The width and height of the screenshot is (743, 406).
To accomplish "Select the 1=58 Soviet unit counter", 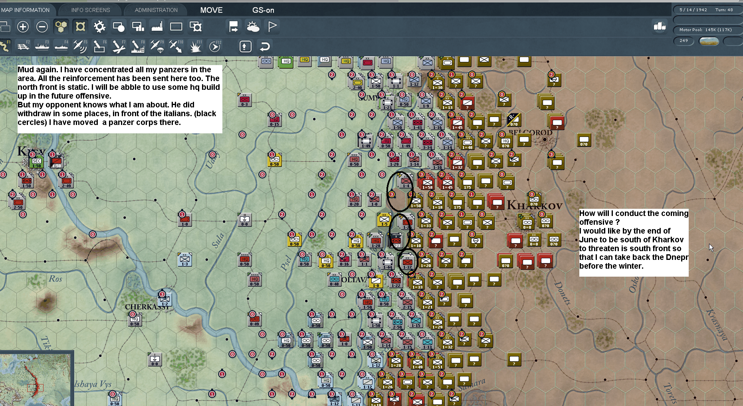I will (427, 183).
